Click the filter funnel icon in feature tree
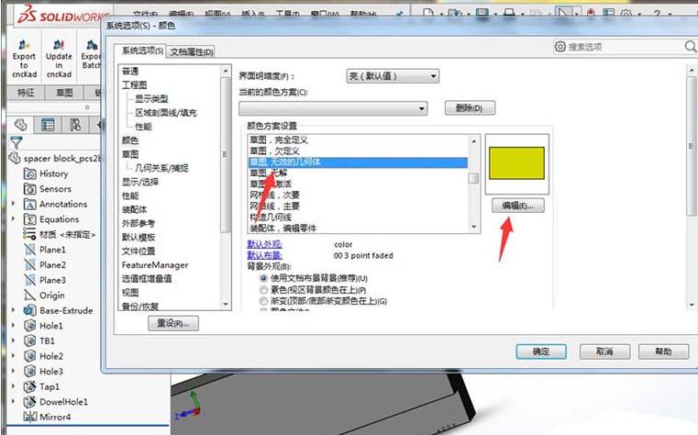Screen dimensions: 698x435 pos(16,142)
